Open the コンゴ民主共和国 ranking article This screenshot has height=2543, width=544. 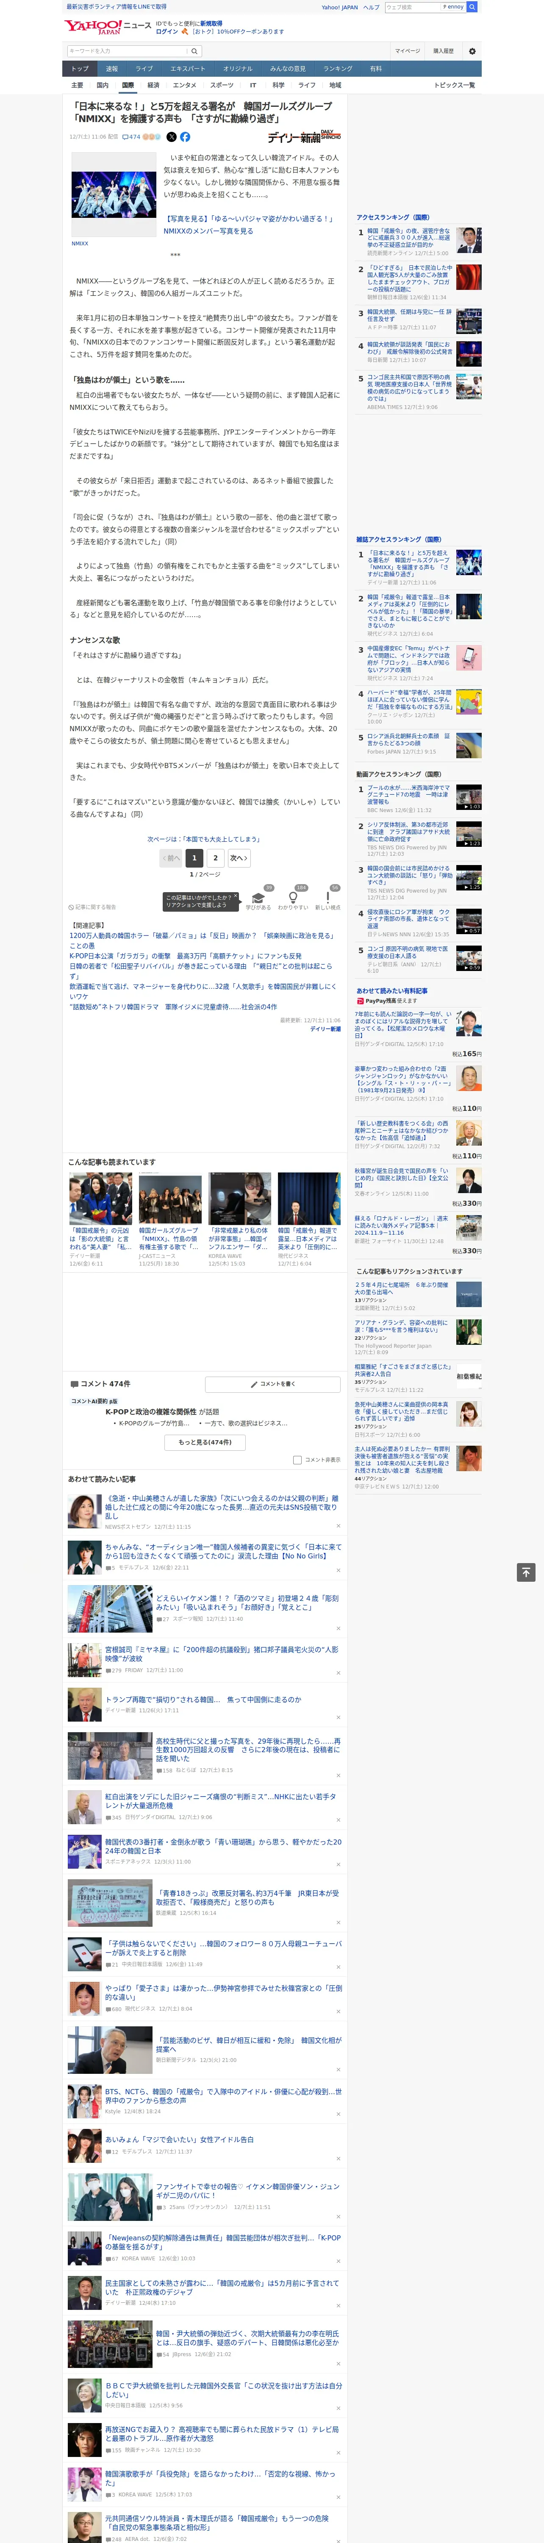[x=409, y=388]
